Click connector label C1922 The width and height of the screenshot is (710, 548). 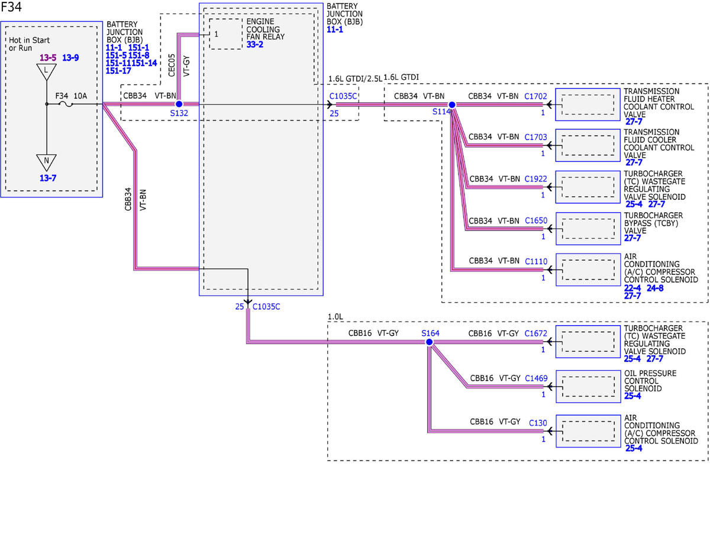coord(536,179)
